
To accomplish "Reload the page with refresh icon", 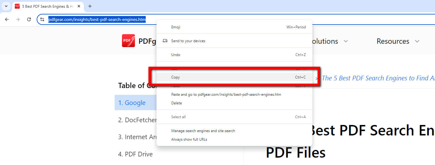I will 29,19.
